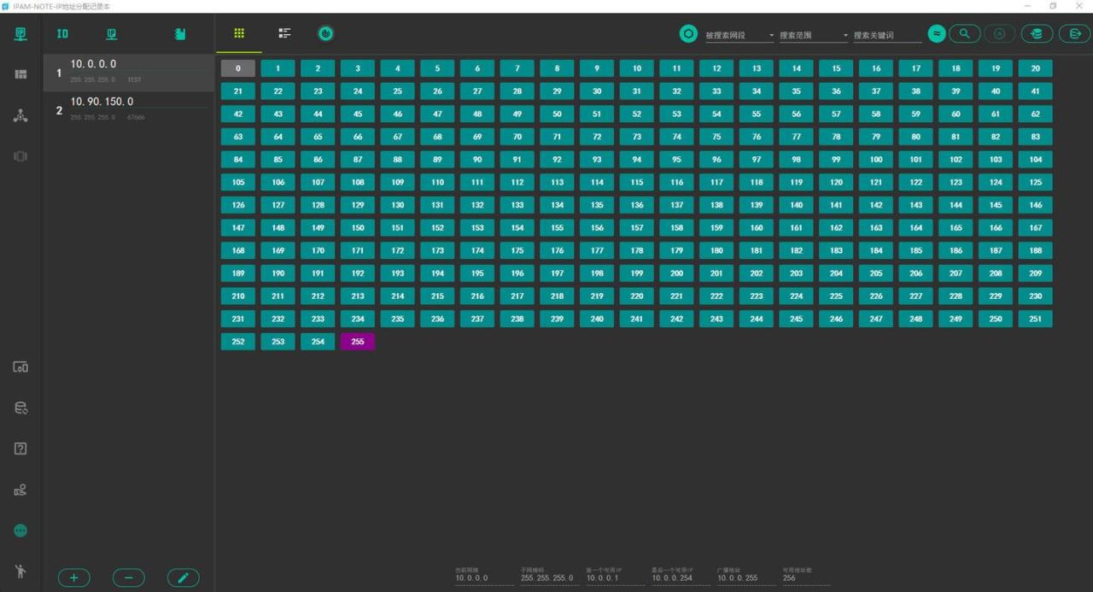Toggle the green power button in toolbar
Viewport: 1093px width, 592px height.
tap(325, 34)
